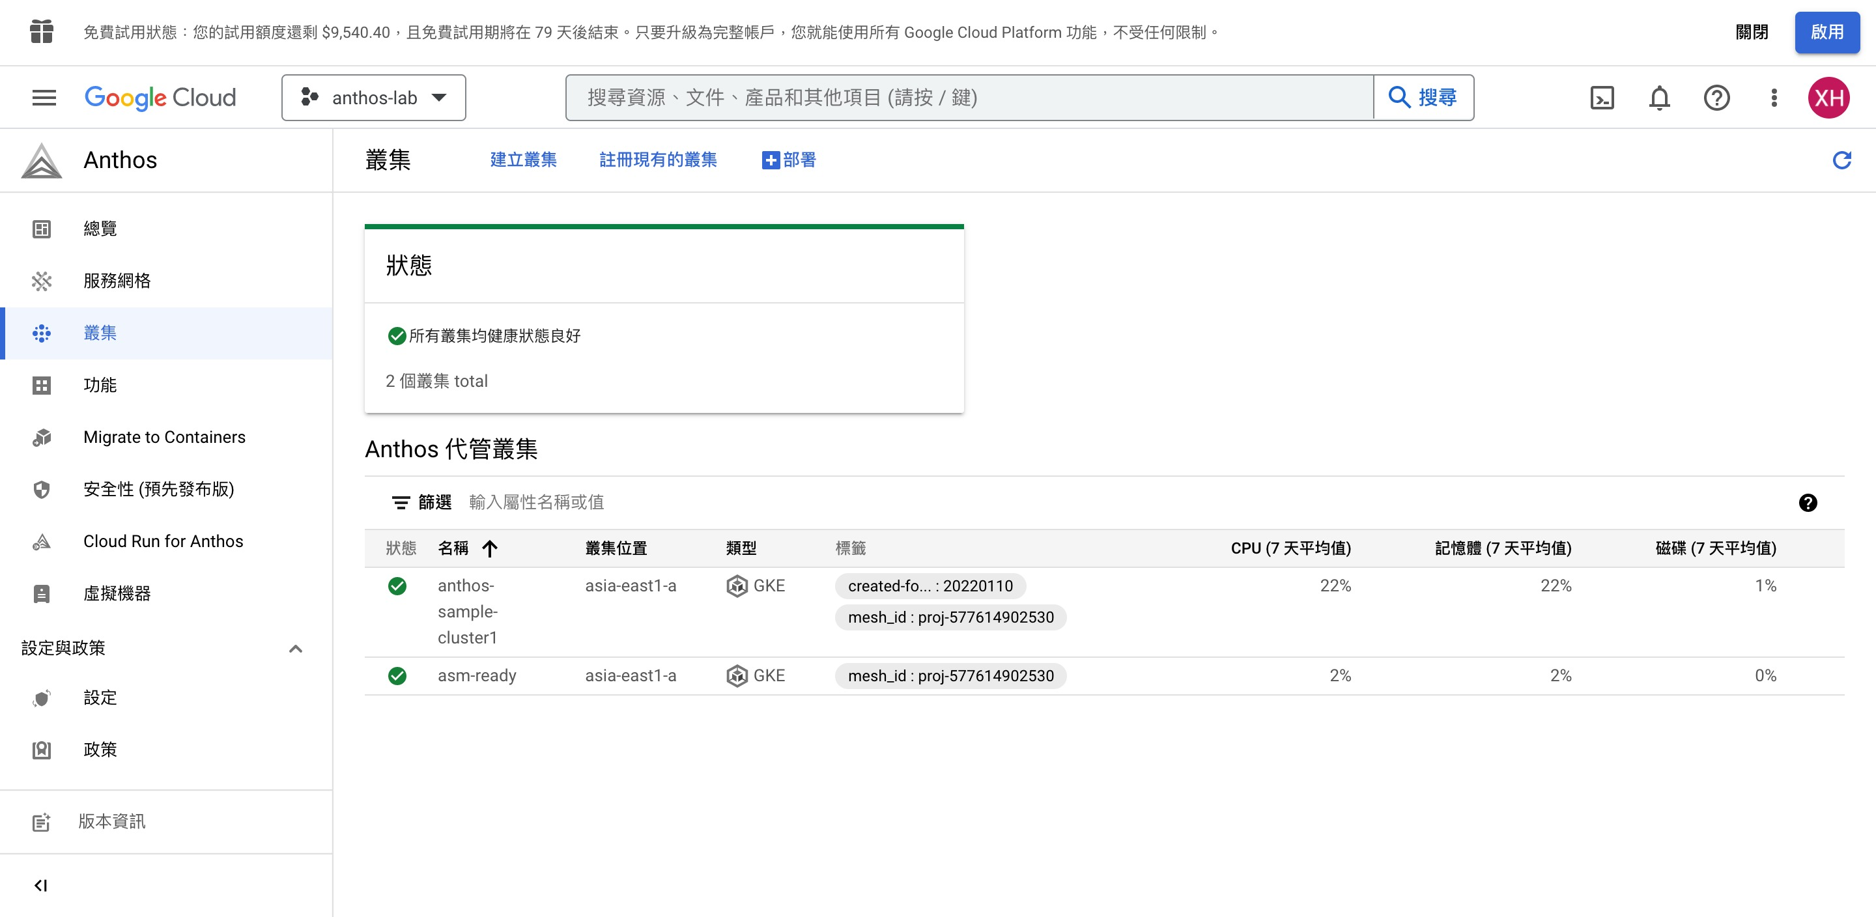The image size is (1876, 917).
Task: Click the refresh clusters icon
Action: [1841, 160]
